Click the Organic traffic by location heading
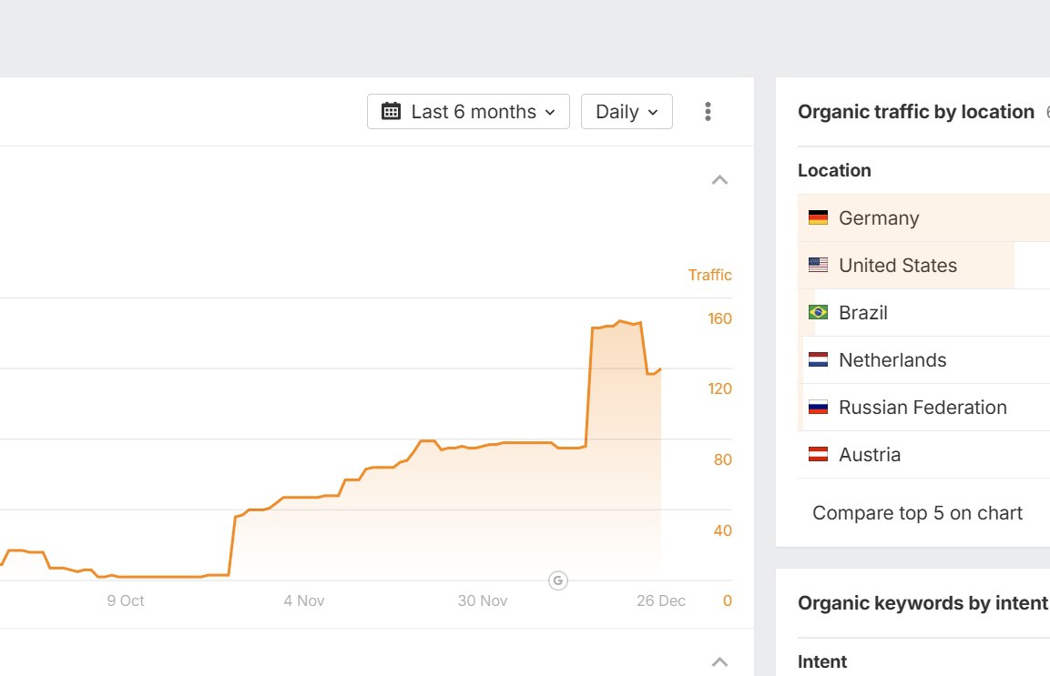 point(915,112)
